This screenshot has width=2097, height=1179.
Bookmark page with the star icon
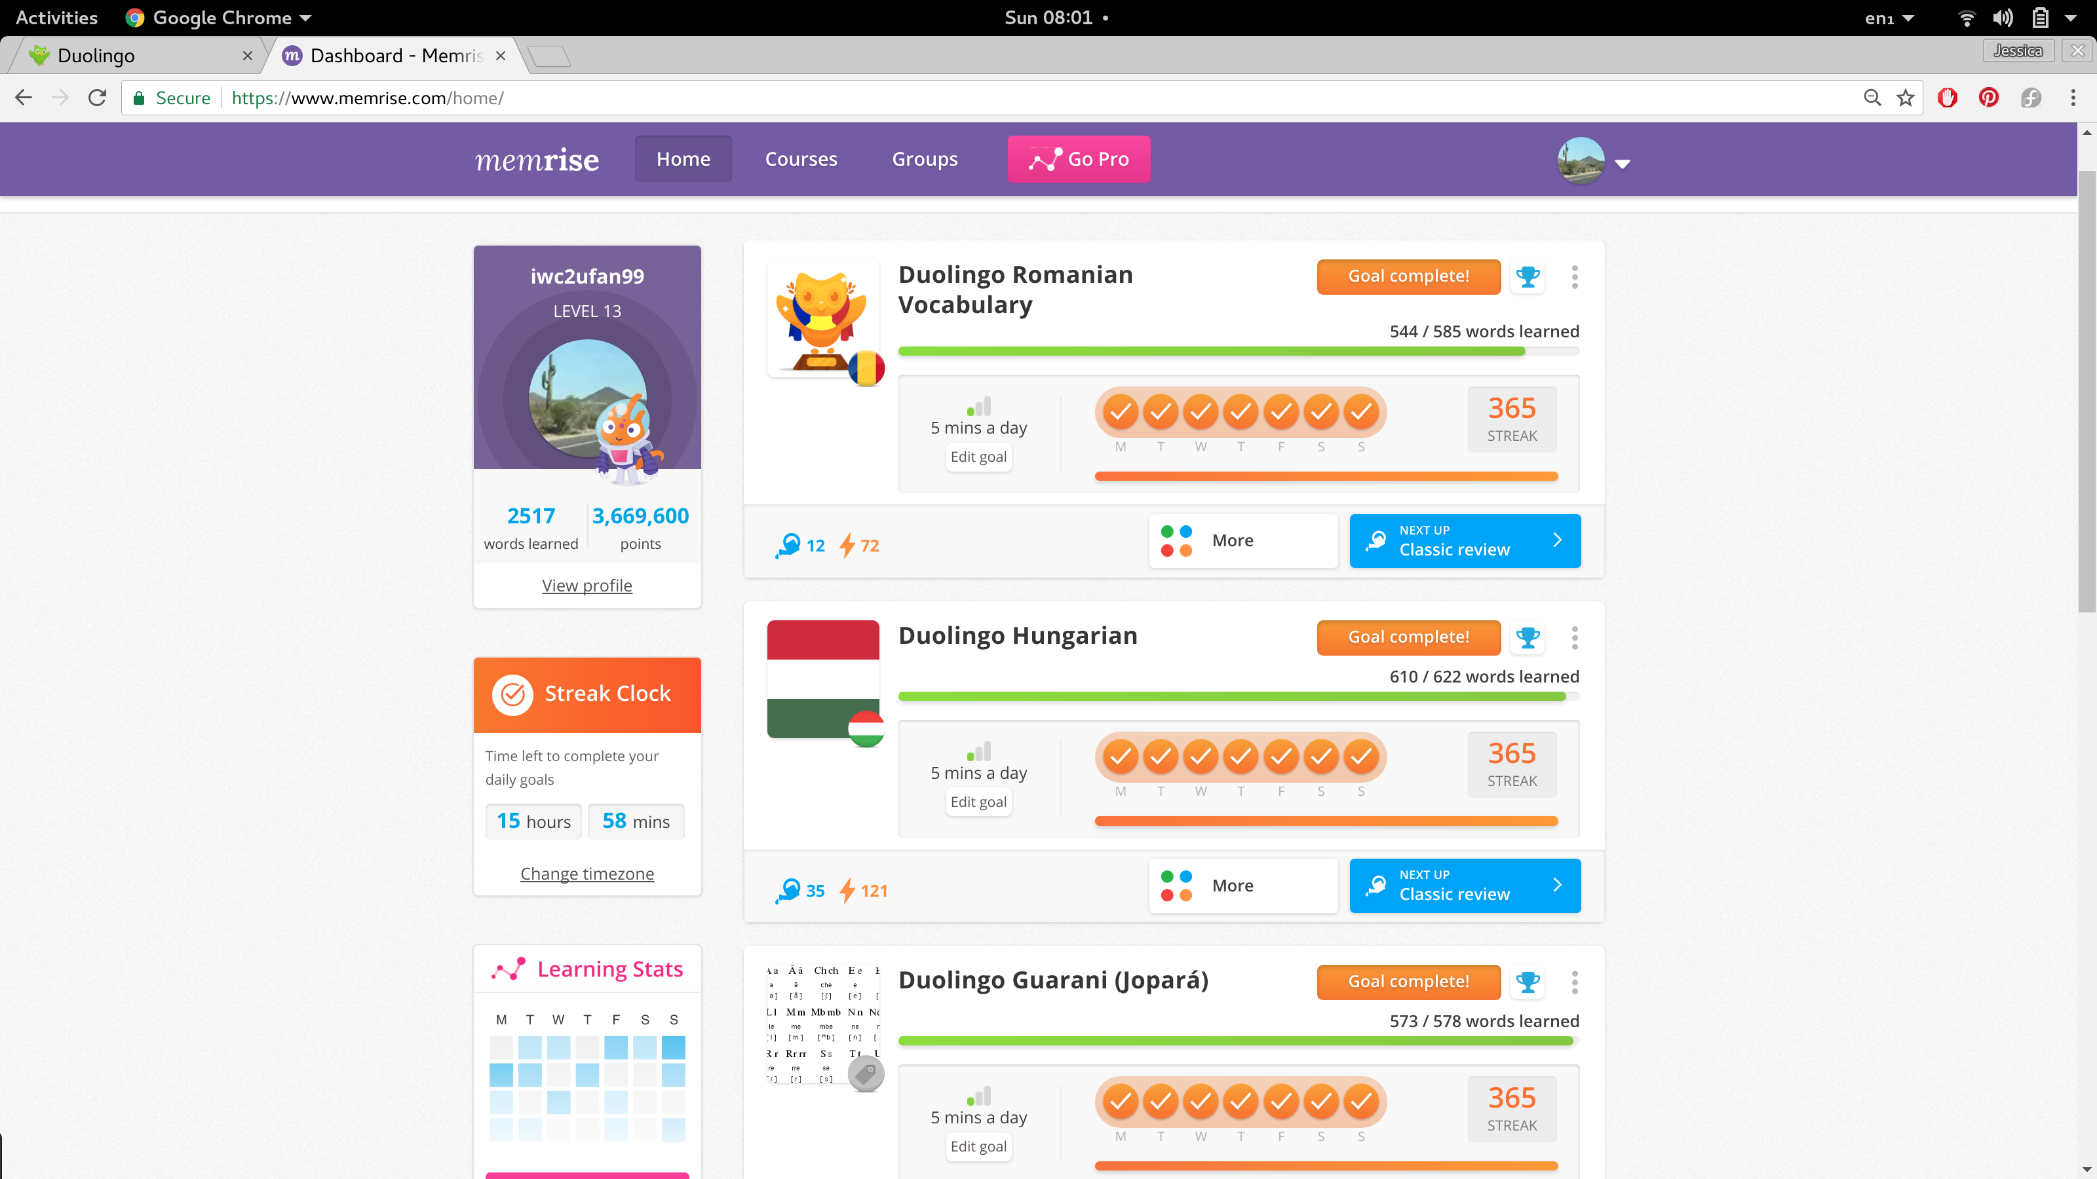click(1906, 98)
